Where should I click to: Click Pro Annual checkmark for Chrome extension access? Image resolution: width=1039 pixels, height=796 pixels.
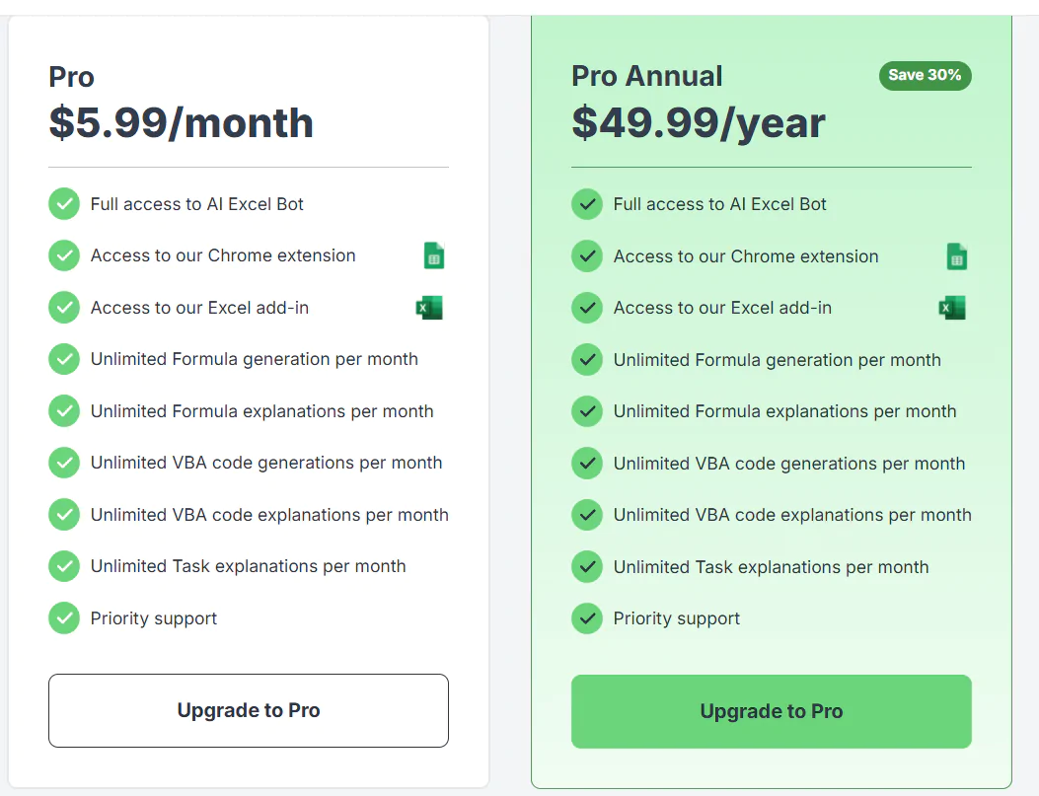(587, 256)
